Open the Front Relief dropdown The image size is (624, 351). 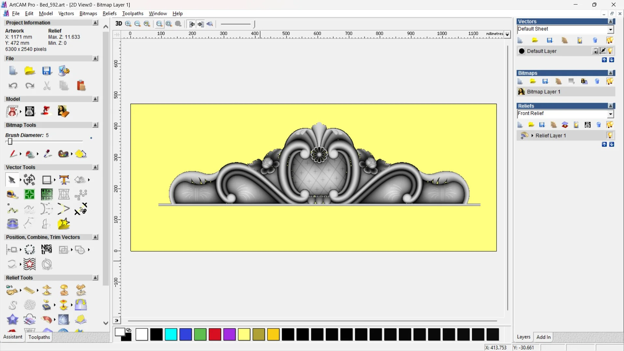[610, 114]
